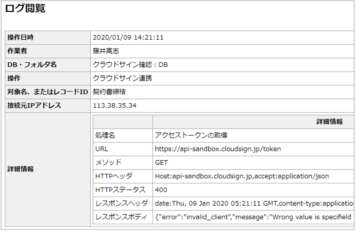Click the 操作日時 row label
This screenshot has height=231, width=355.
(21, 37)
